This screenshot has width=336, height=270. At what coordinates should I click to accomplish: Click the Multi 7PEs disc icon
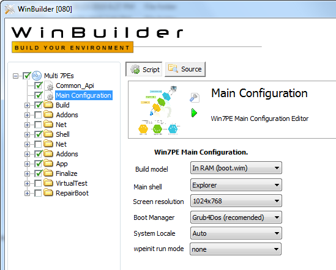(37, 76)
